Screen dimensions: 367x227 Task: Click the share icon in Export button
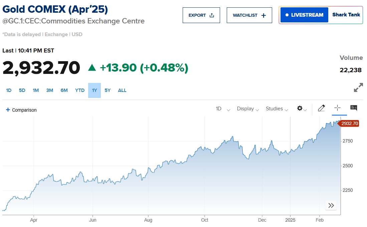click(212, 15)
